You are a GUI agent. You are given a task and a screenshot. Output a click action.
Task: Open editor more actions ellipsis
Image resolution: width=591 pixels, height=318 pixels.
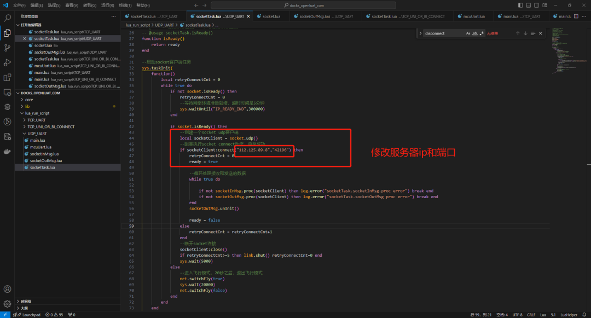[584, 16]
